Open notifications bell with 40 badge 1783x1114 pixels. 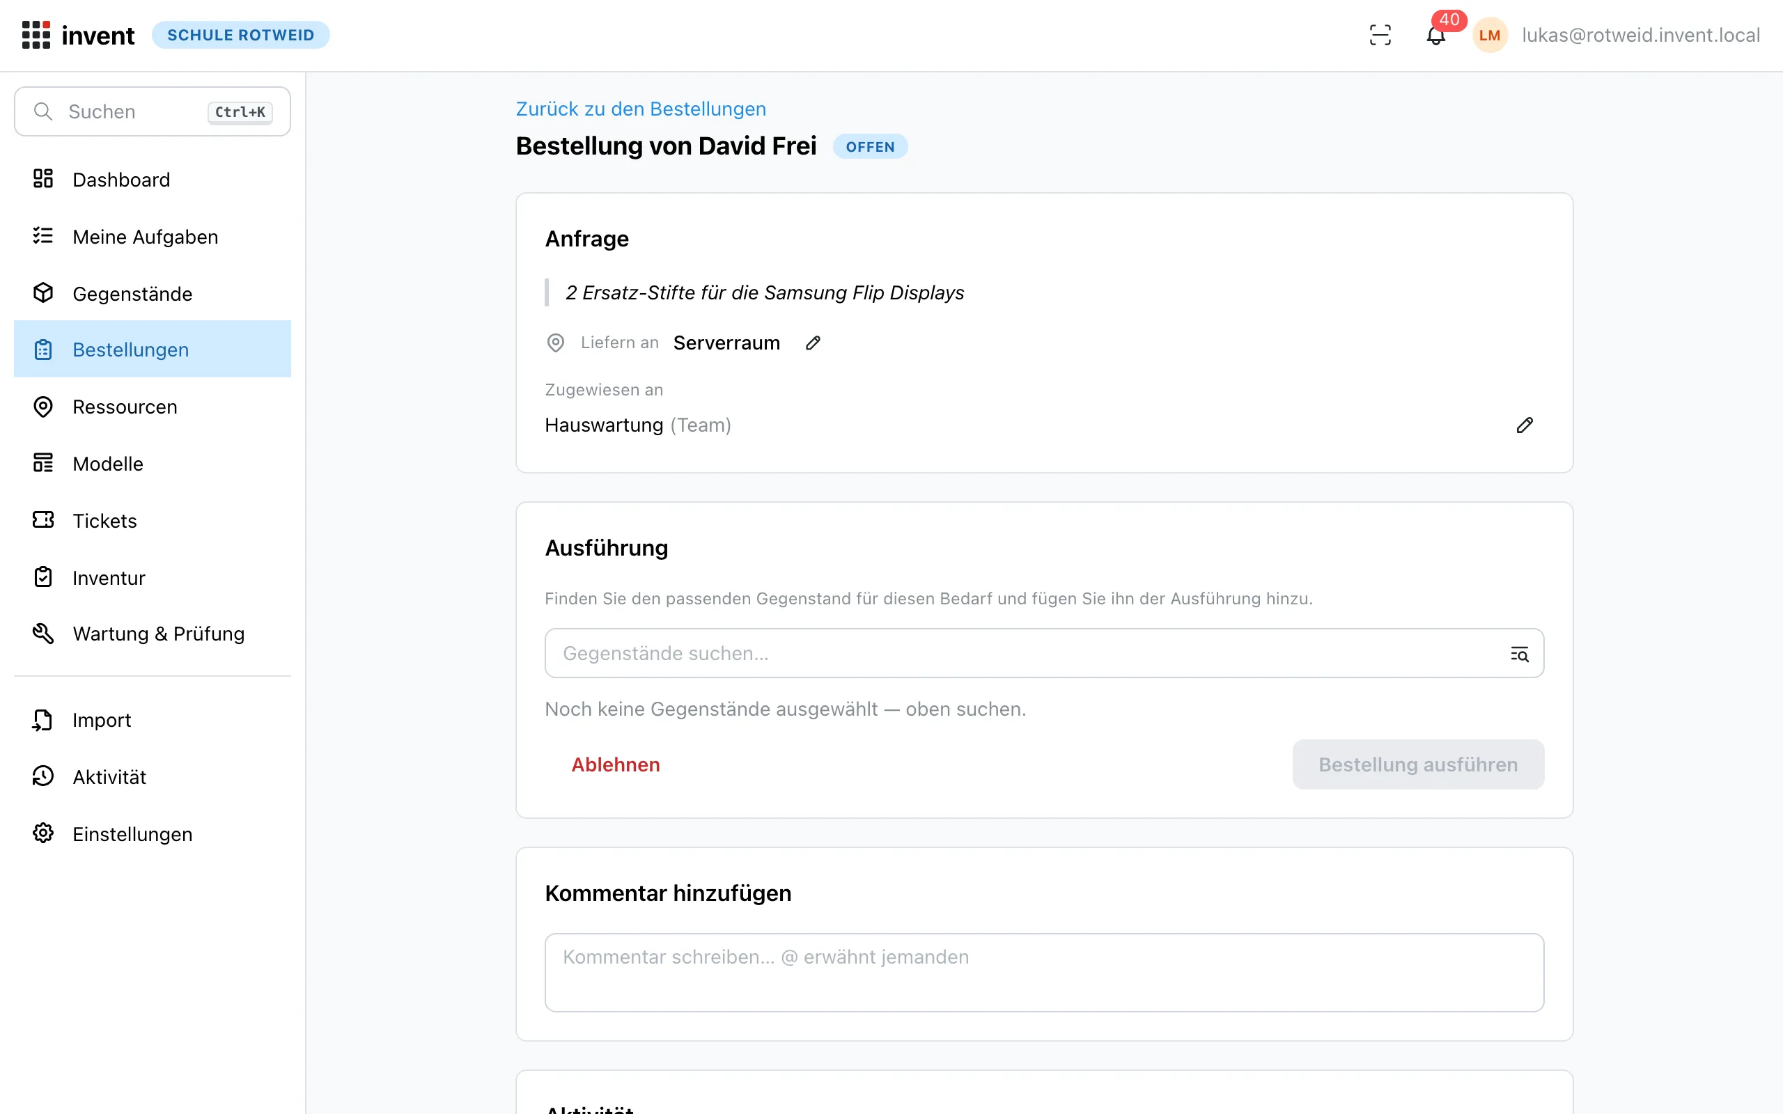point(1436,35)
